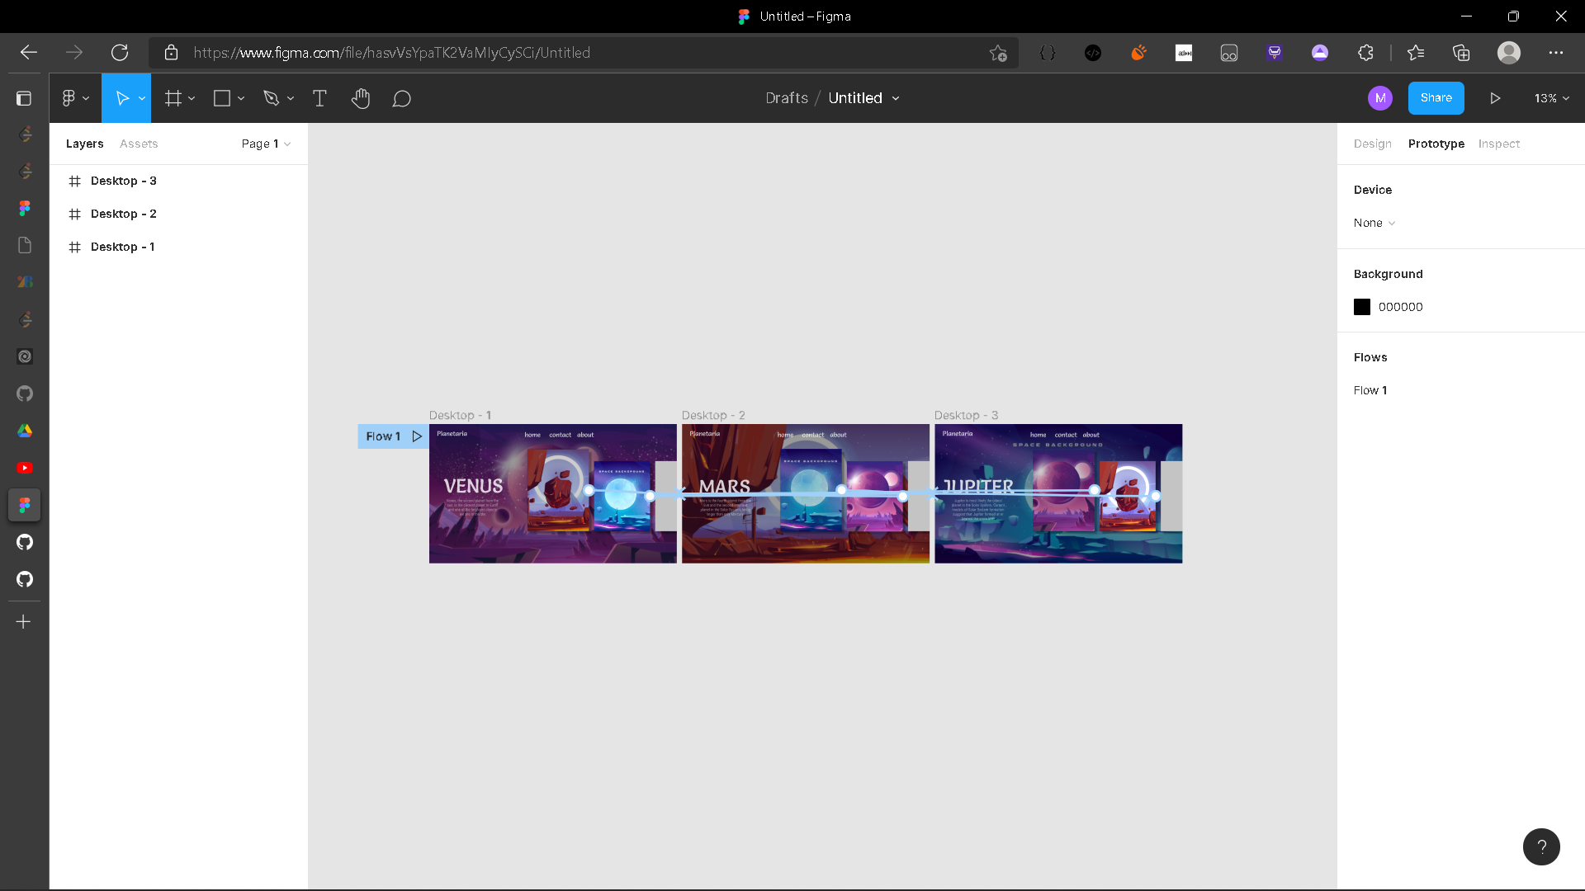
Task: Open the Assets panel tab
Action: [x=138, y=144]
